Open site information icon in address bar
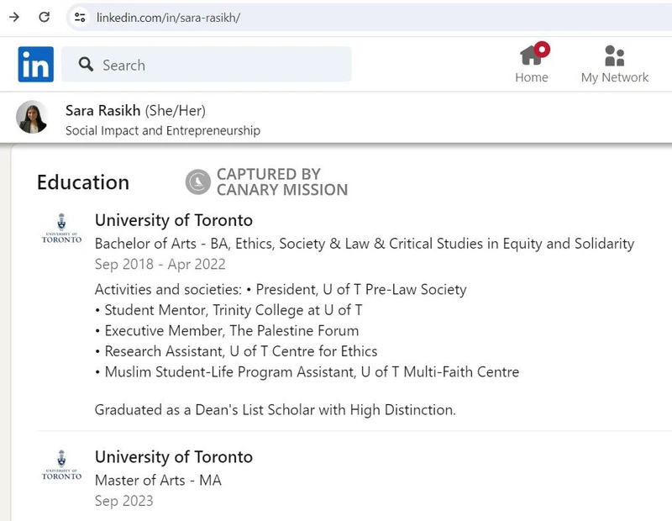Image resolution: width=672 pixels, height=521 pixels. point(80,17)
